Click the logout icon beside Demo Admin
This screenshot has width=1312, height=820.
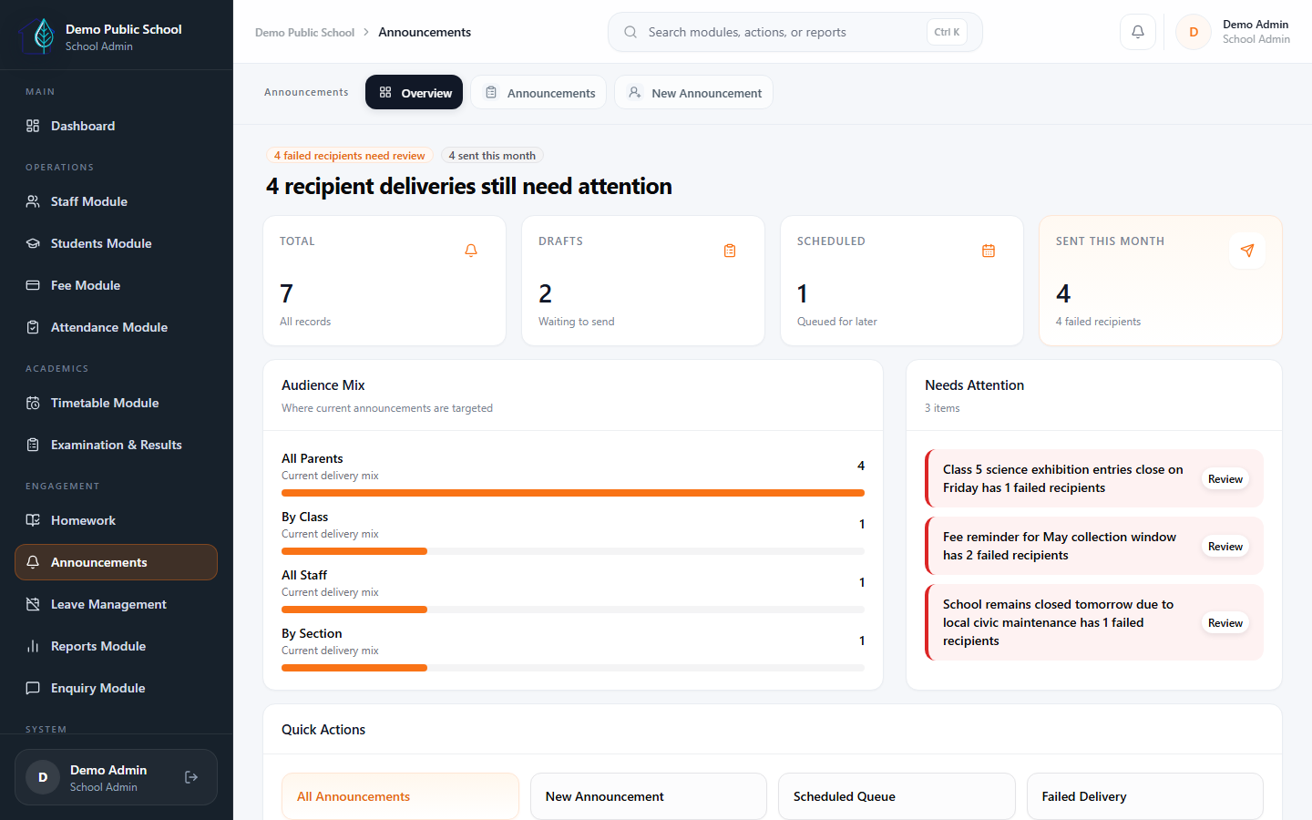tap(191, 777)
